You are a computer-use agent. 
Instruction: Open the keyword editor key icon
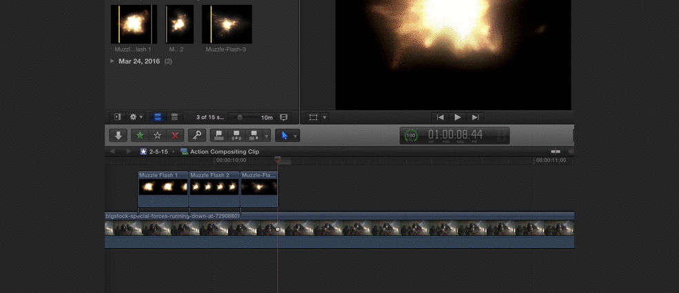tap(197, 135)
